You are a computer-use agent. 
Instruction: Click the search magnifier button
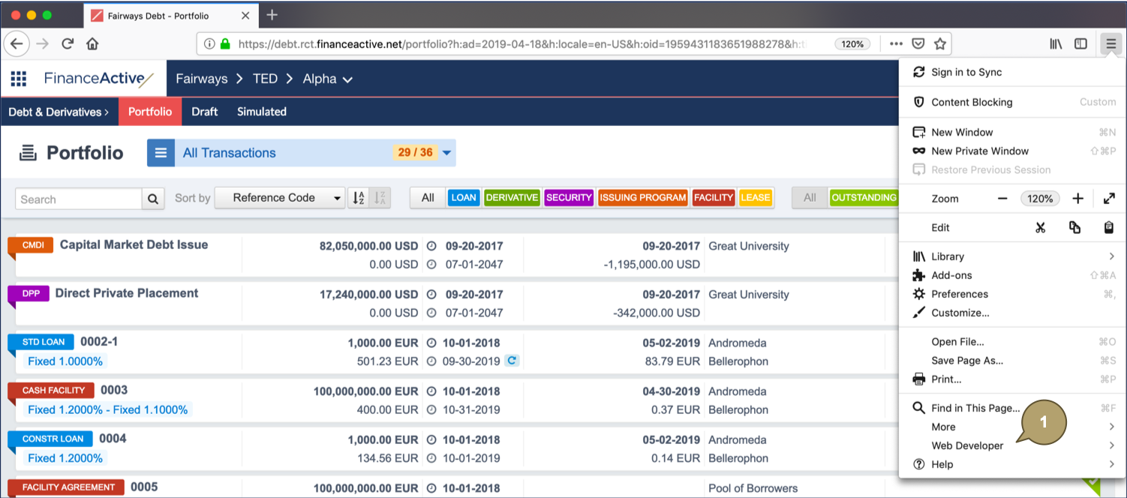153,199
